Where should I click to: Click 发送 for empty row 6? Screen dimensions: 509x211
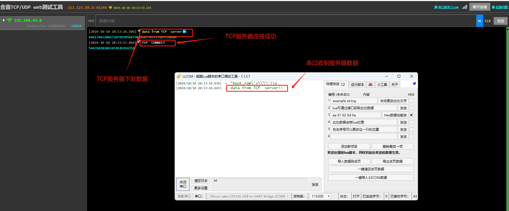click(x=403, y=136)
